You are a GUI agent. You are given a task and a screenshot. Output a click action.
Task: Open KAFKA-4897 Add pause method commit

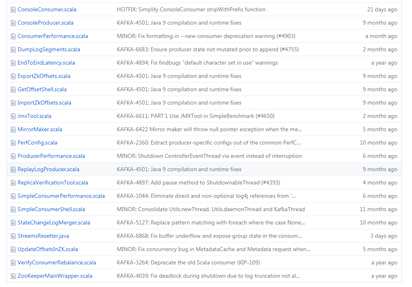pyautogui.click(x=197, y=182)
